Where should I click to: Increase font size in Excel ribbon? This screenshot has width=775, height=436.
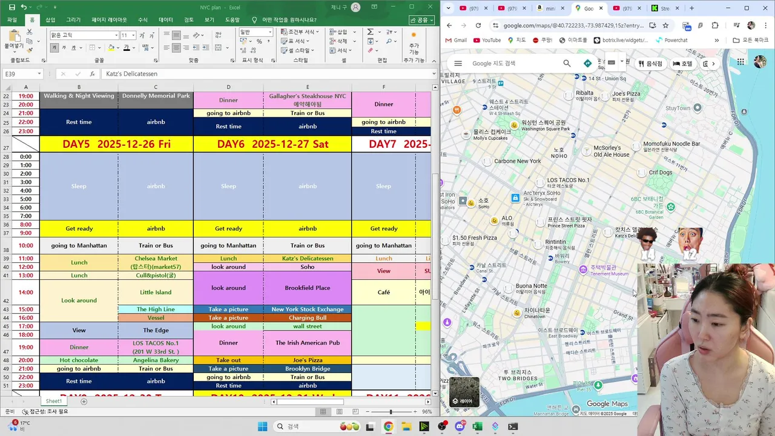(142, 36)
